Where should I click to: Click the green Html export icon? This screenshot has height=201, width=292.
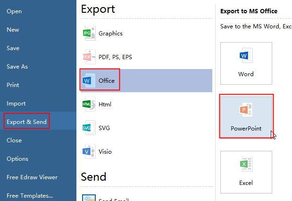pos(87,104)
